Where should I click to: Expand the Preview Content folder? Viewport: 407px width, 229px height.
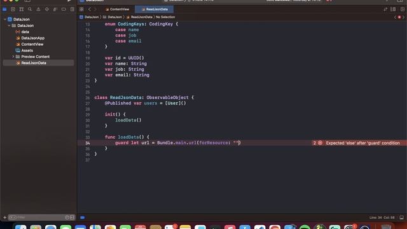click(x=13, y=57)
